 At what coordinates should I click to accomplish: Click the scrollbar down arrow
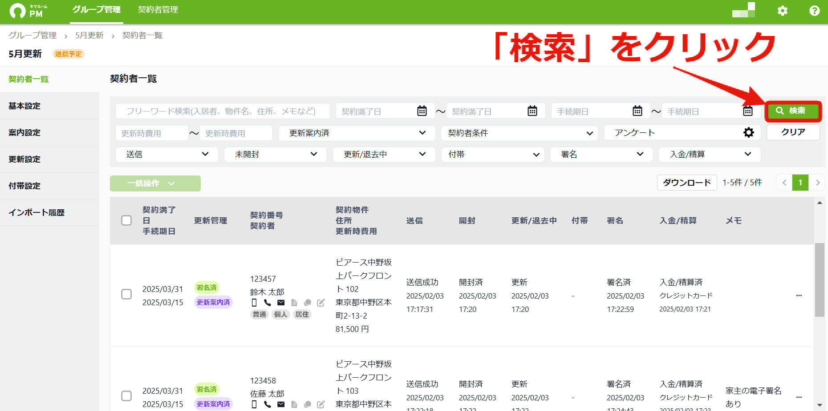pyautogui.click(x=820, y=405)
